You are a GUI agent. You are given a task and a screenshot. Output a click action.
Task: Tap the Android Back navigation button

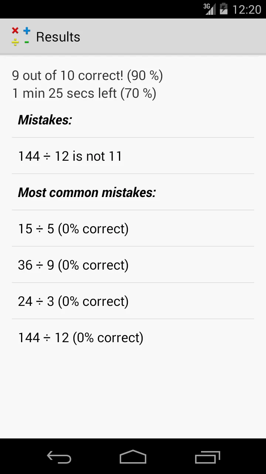[59, 457]
